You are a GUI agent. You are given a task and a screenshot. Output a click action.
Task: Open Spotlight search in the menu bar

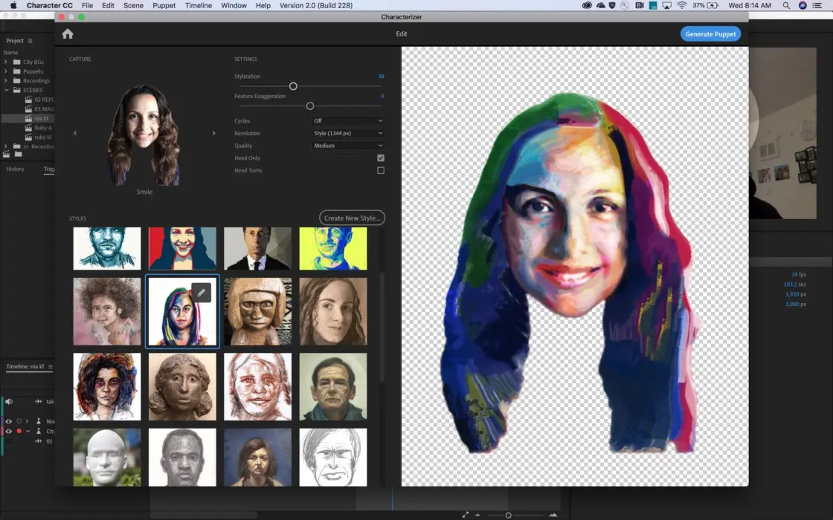(x=785, y=5)
